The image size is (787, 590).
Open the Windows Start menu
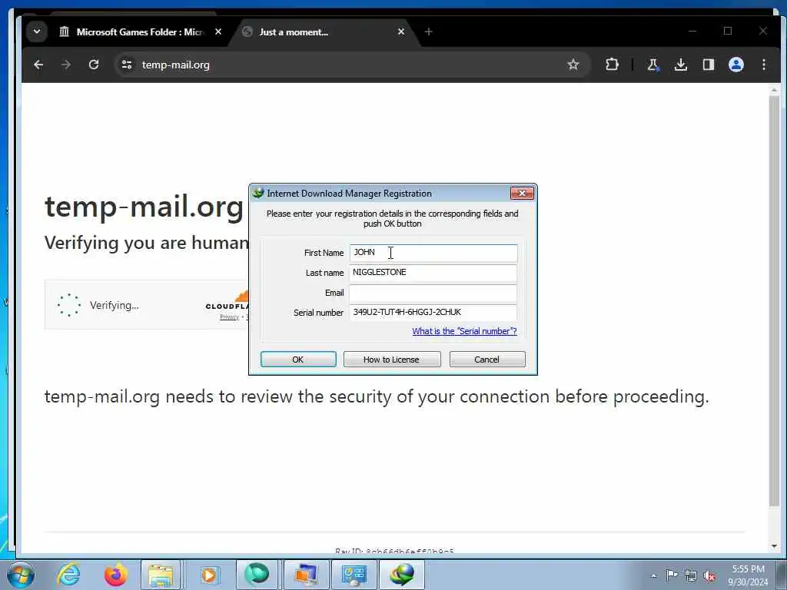21,575
